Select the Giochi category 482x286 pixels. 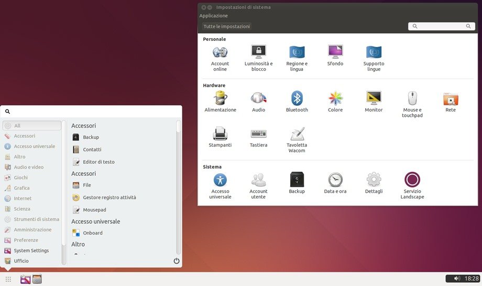coord(21,178)
